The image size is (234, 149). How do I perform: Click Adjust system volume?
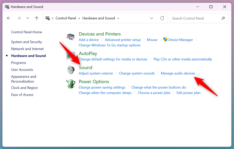[x=96, y=73]
